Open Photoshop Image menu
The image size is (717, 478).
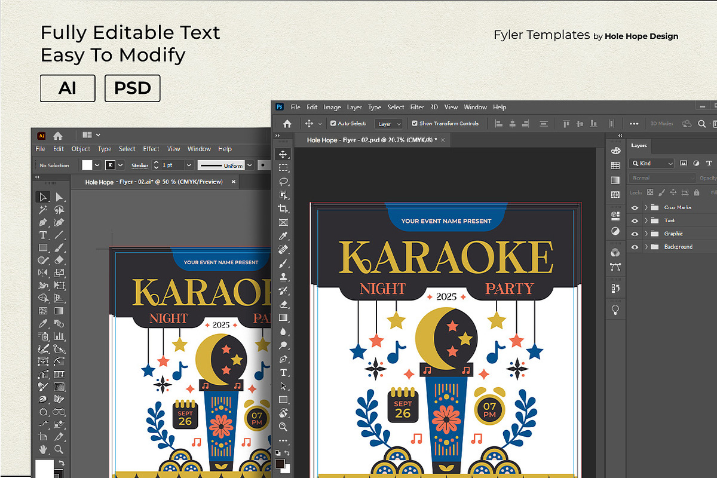332,108
